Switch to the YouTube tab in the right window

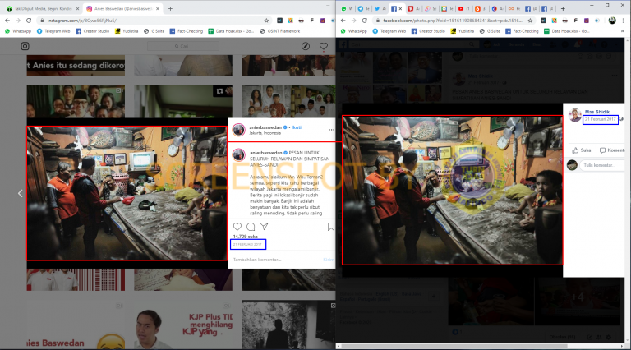464,8
